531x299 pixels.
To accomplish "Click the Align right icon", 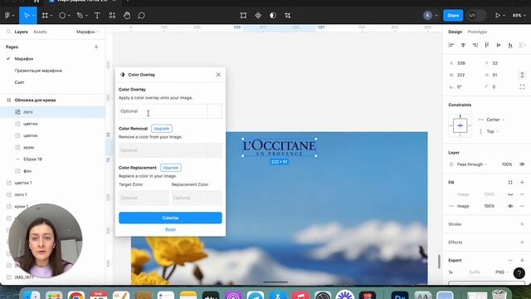I will coord(475,45).
